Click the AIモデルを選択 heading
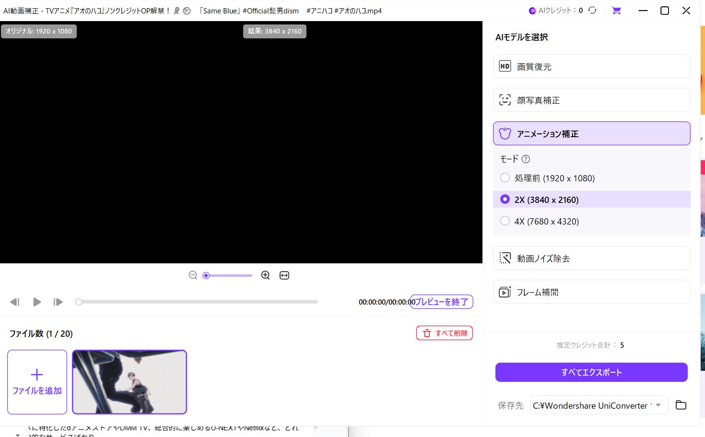This screenshot has width=705, height=437. [522, 37]
